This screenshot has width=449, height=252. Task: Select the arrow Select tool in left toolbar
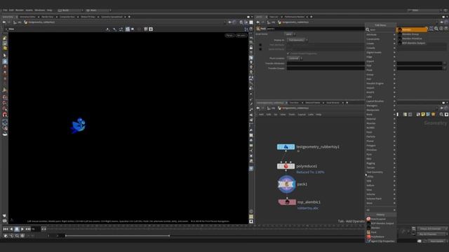tap(5, 55)
